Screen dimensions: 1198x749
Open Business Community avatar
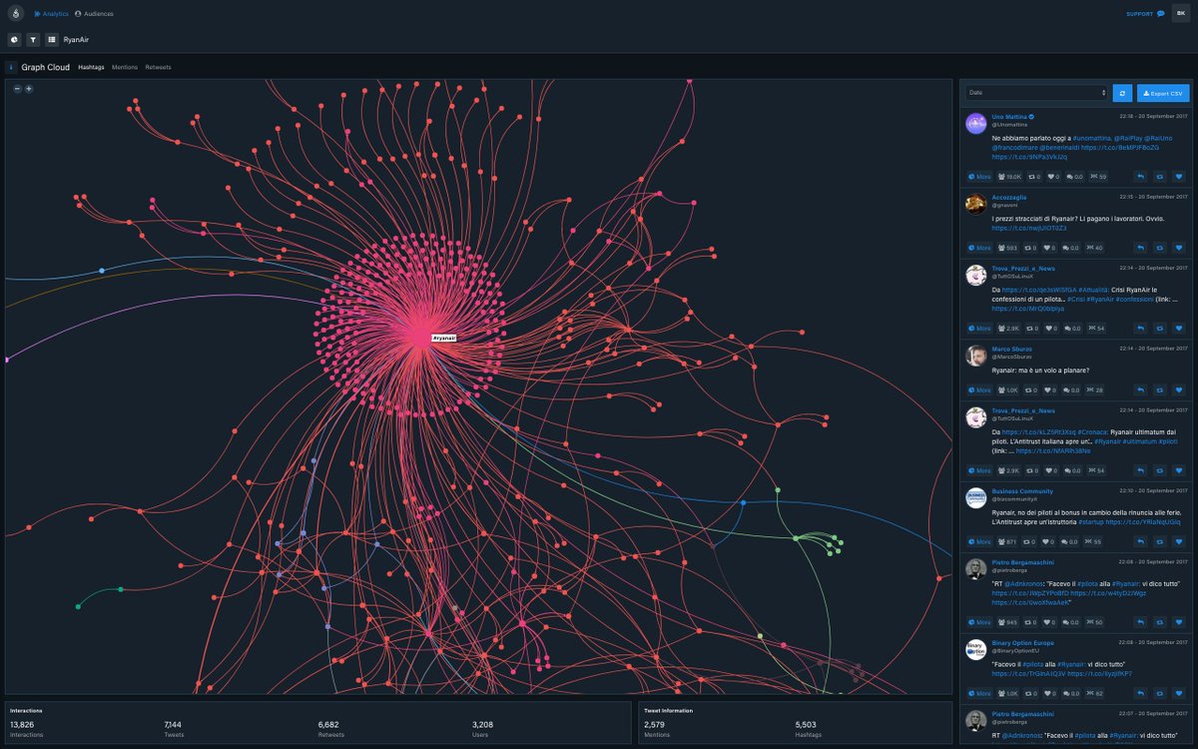click(976, 497)
